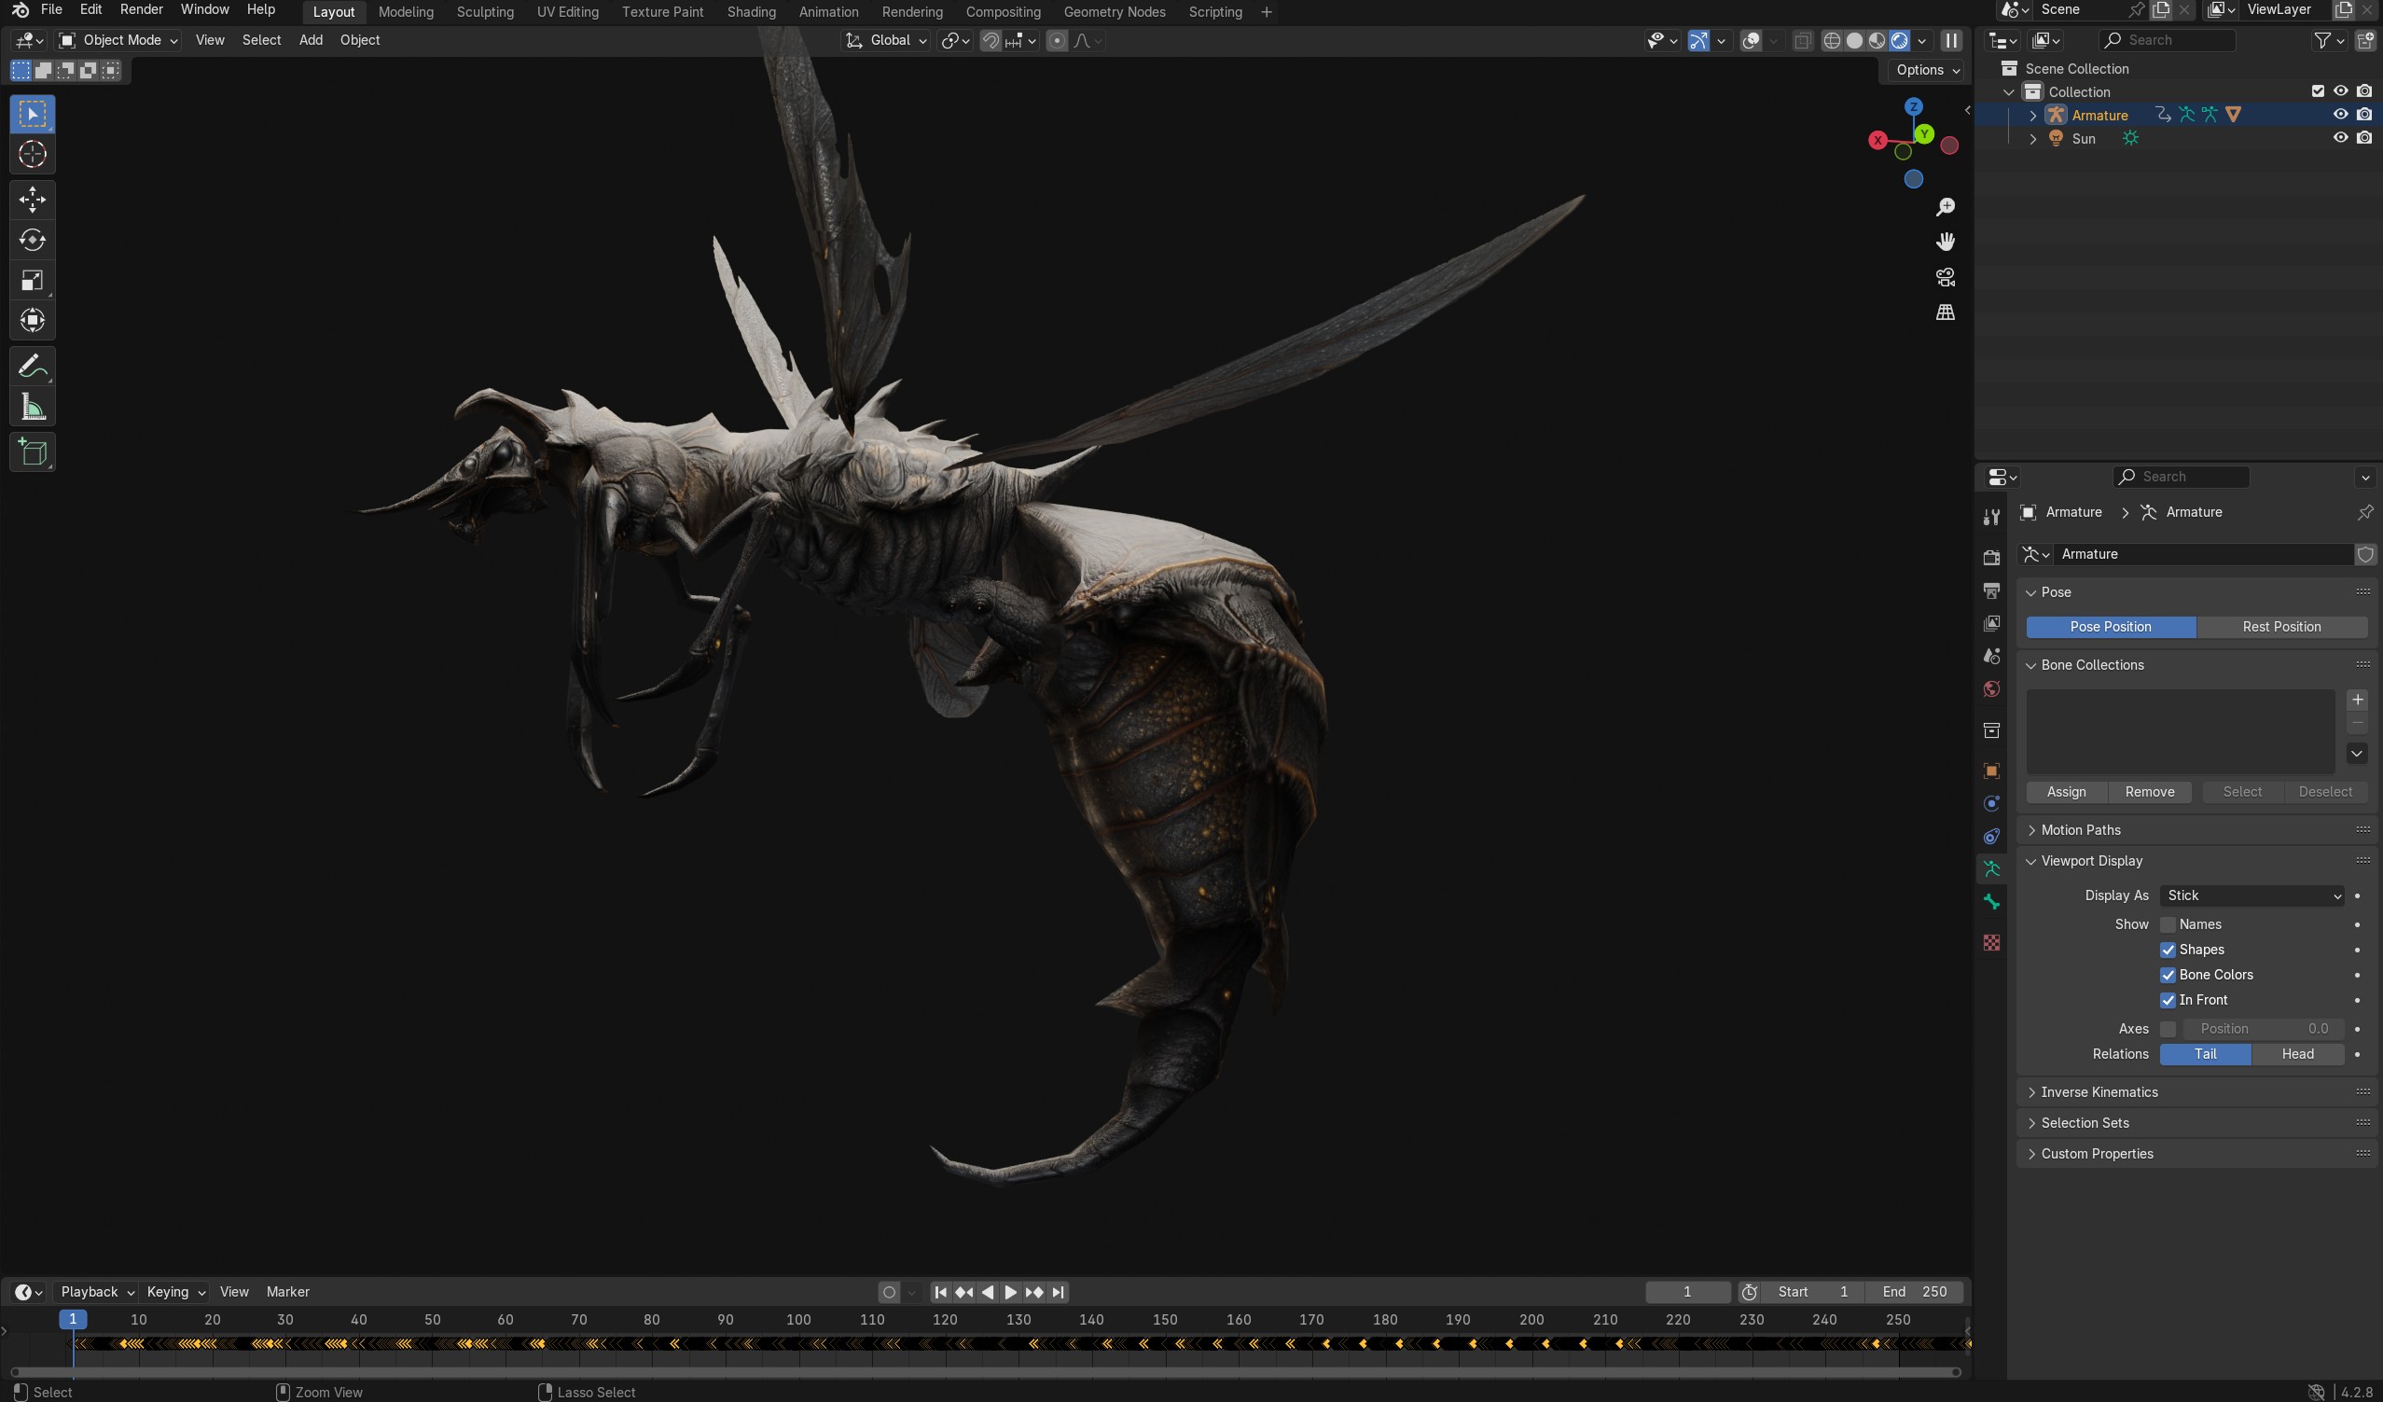
Task: Switch to orthographic perspective grid icon
Action: tap(1946, 312)
